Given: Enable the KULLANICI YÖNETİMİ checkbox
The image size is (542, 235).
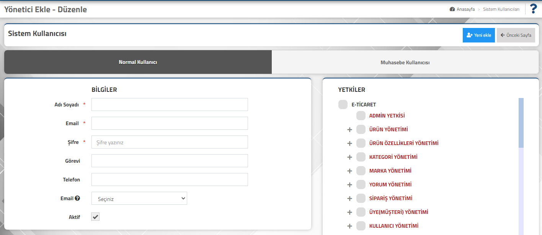Looking at the screenshot, I should [x=361, y=226].
